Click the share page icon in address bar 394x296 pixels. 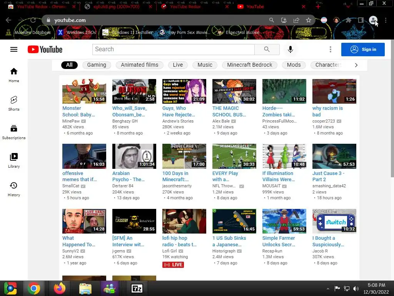tap(296, 20)
